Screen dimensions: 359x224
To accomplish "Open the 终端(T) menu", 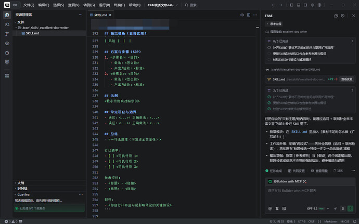I will click(x=120, y=5).
